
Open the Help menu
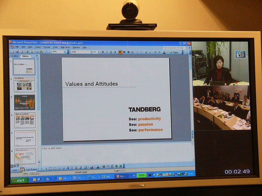point(84,47)
